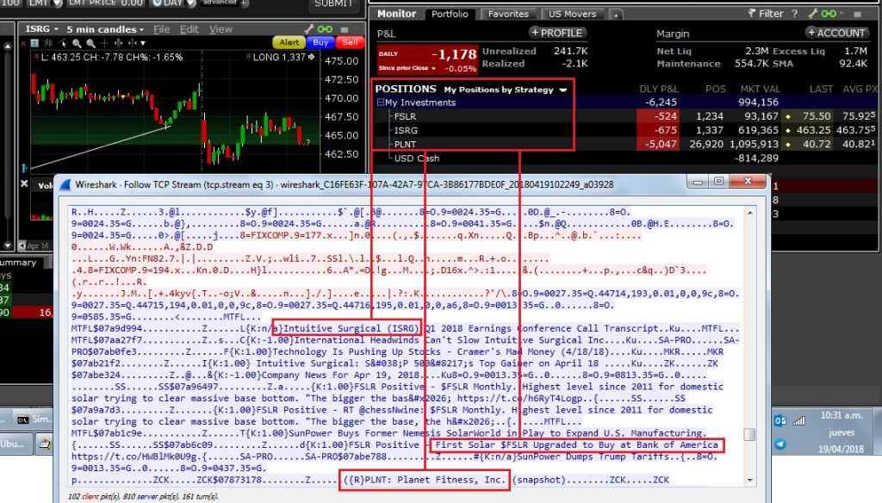Image resolution: width=882 pixels, height=503 pixels.
Task: Click the Wireshark stream vertical scrollbar thumb
Action: (749, 434)
